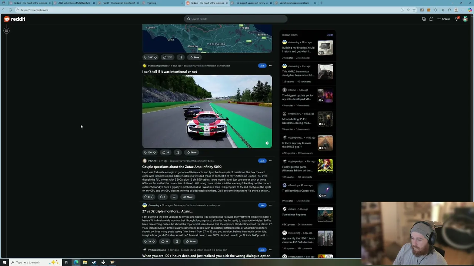Open Montech King 95 Pro thumbnail
The image size is (474, 266).
(325, 119)
